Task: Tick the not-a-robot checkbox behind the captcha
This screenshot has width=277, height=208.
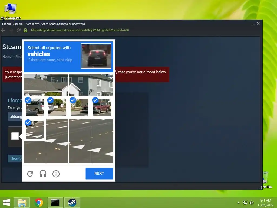Action: coord(15,136)
